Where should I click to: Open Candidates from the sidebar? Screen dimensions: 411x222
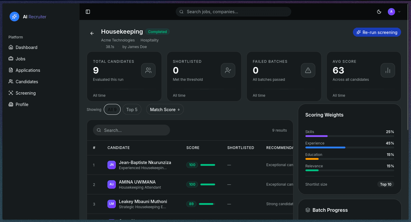(41, 81)
